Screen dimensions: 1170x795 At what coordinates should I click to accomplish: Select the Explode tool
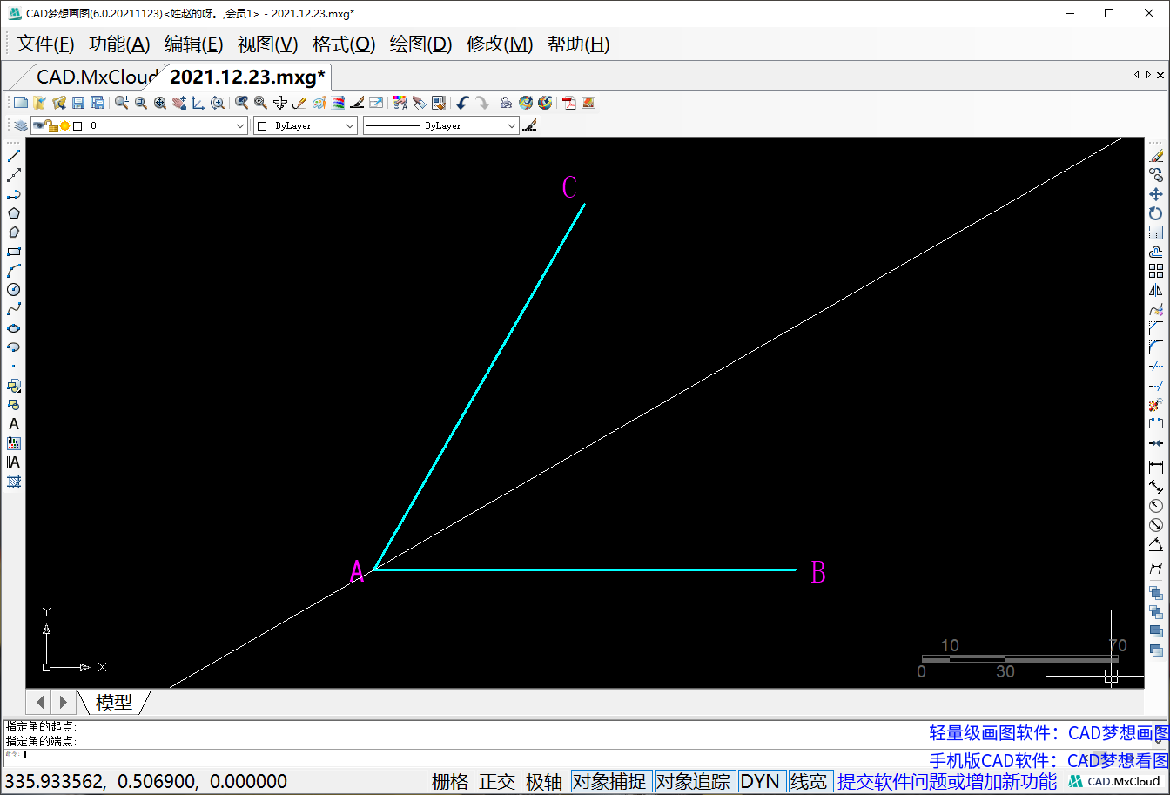1156,405
